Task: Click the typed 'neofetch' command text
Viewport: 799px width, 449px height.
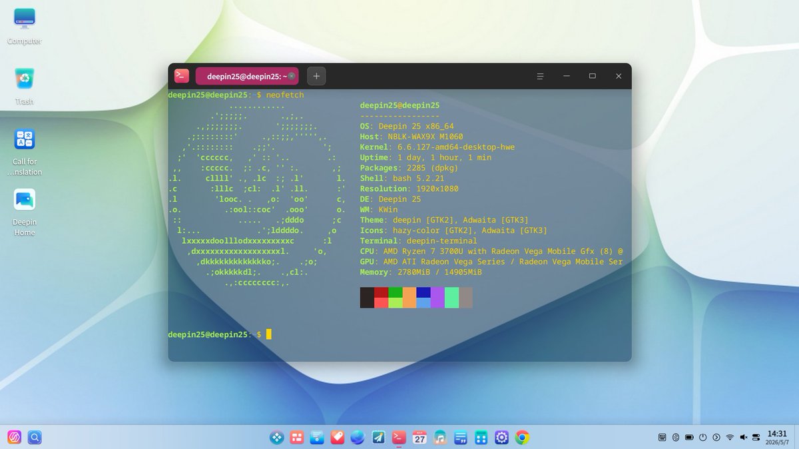Action: click(x=285, y=95)
